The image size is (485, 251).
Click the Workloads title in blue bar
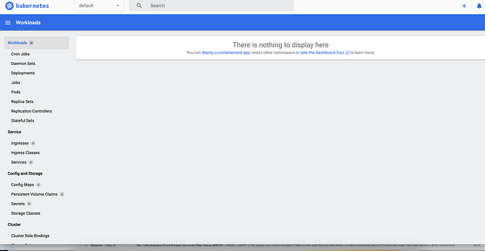tap(28, 22)
